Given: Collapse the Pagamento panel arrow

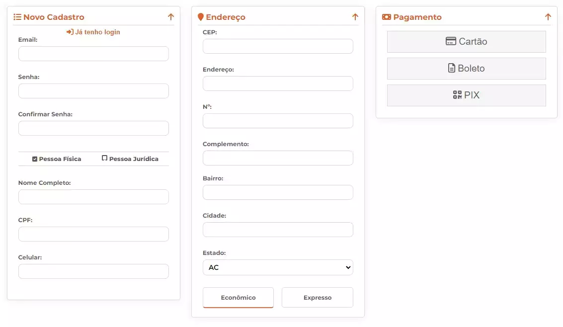Looking at the screenshot, I should tap(548, 17).
